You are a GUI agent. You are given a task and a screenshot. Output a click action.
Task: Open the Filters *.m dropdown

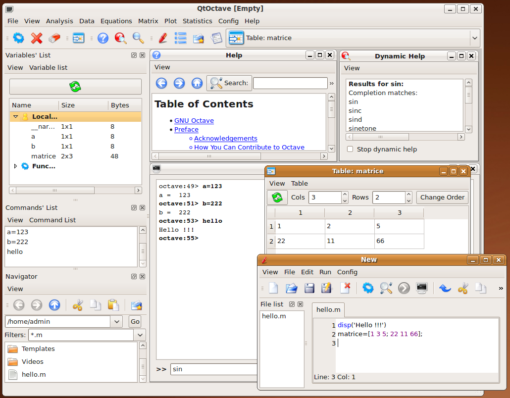point(140,335)
